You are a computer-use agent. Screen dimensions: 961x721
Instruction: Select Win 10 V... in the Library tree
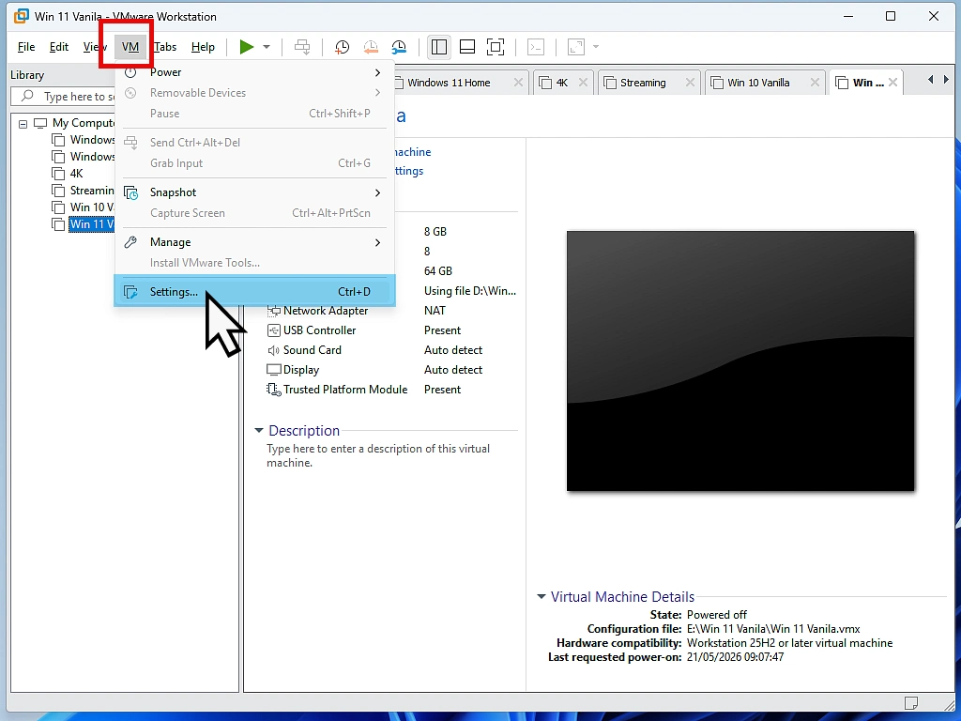(x=92, y=207)
